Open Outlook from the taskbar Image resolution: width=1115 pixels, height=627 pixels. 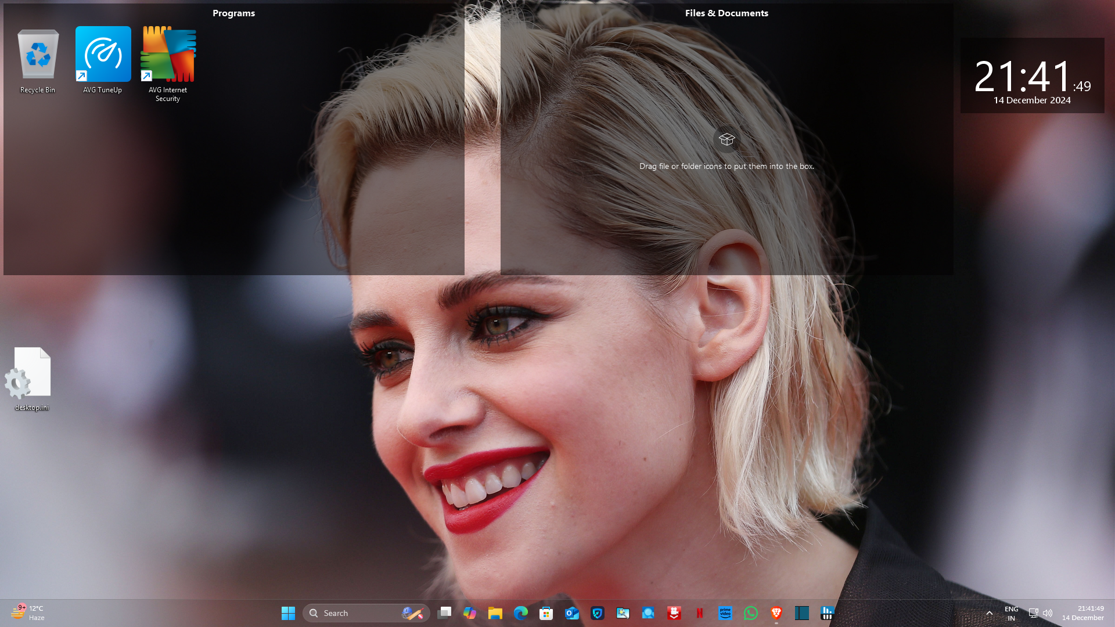point(572,613)
